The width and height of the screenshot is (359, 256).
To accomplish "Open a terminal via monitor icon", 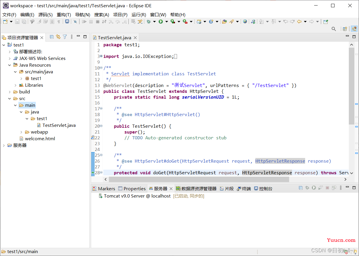I will (x=67, y=22).
